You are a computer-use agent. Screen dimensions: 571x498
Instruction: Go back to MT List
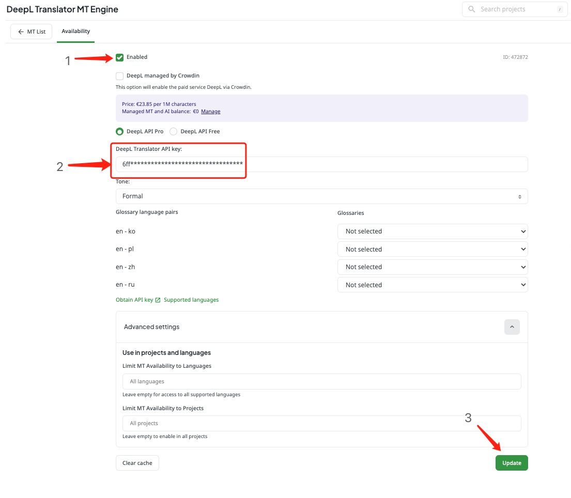(32, 32)
